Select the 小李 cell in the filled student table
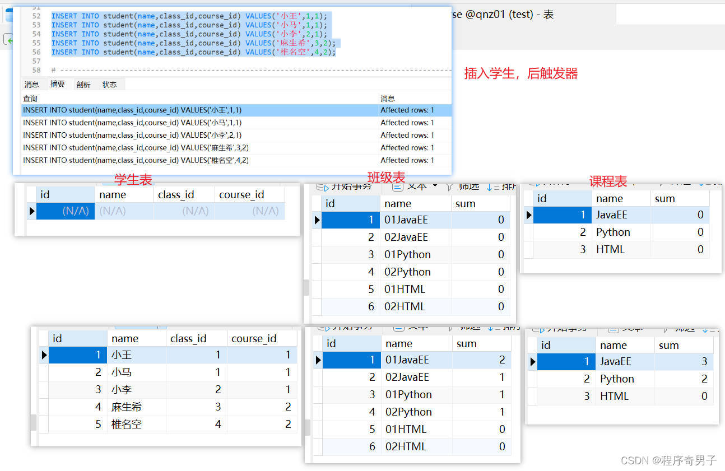The image size is (725, 471). pyautogui.click(x=137, y=390)
